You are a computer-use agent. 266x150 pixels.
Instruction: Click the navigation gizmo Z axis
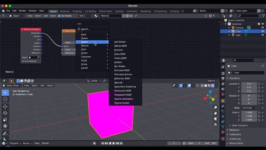point(210,92)
